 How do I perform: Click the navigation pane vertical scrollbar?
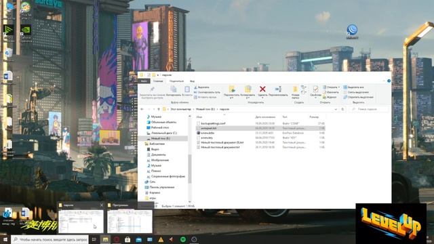tap(190, 169)
